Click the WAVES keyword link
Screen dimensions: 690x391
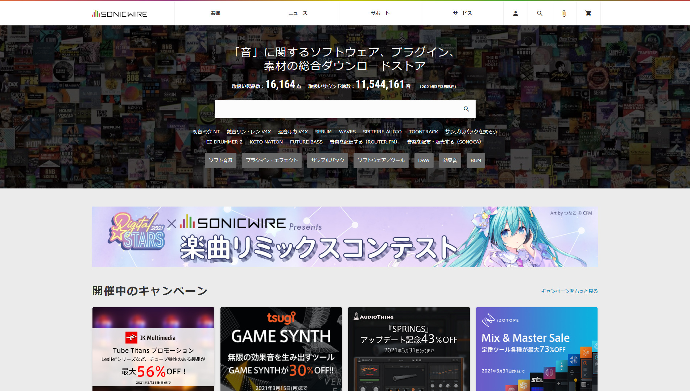[x=347, y=132]
